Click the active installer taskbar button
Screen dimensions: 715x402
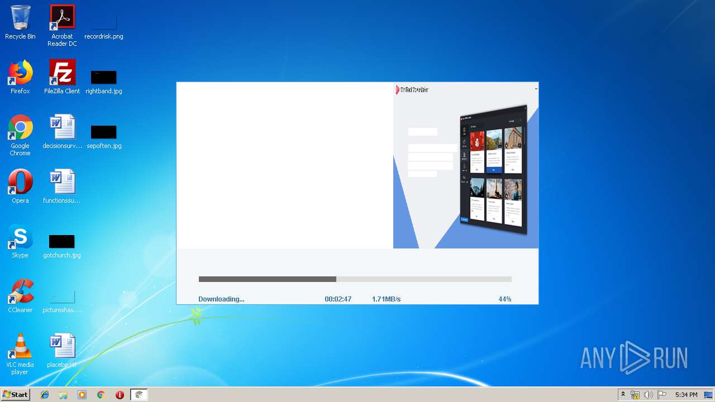139,395
